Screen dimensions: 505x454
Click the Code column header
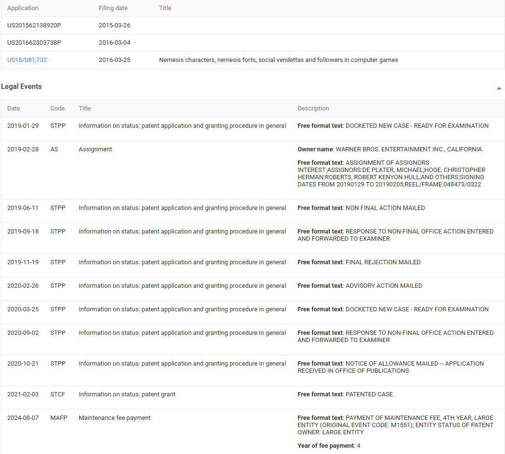[x=57, y=109]
